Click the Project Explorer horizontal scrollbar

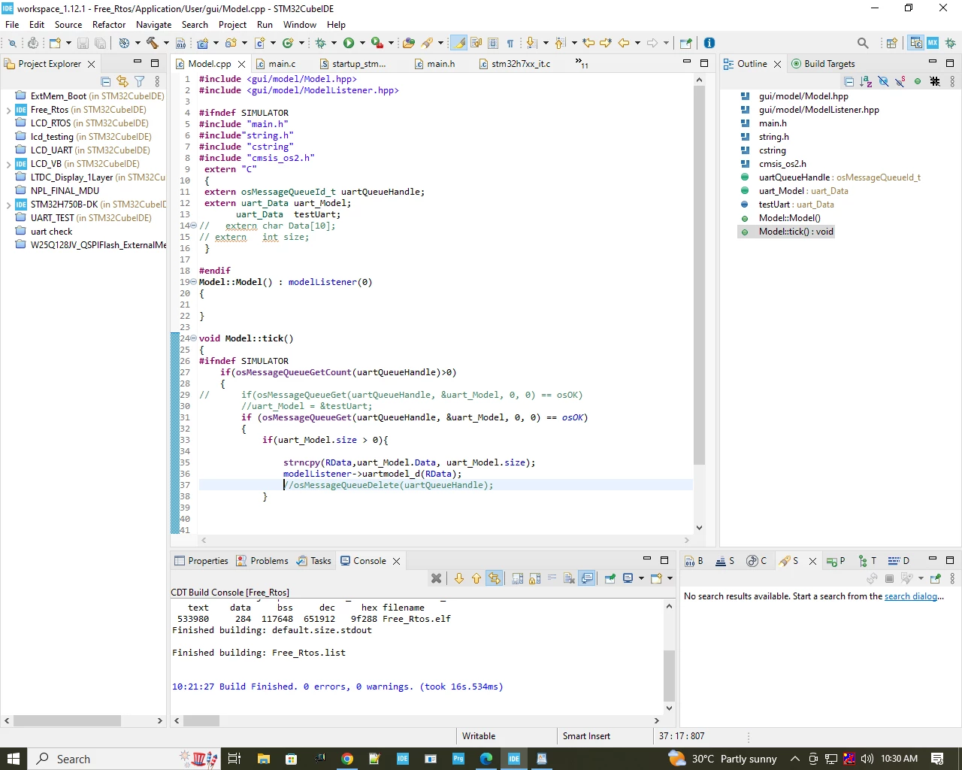pos(68,720)
